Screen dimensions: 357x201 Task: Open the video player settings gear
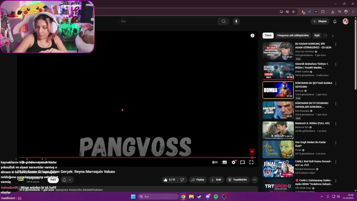click(x=234, y=162)
